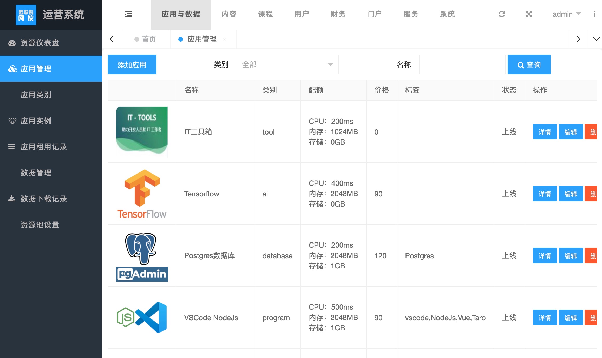Open 应用租用记录 in the sidebar
The height and width of the screenshot is (358, 602).
[51, 147]
